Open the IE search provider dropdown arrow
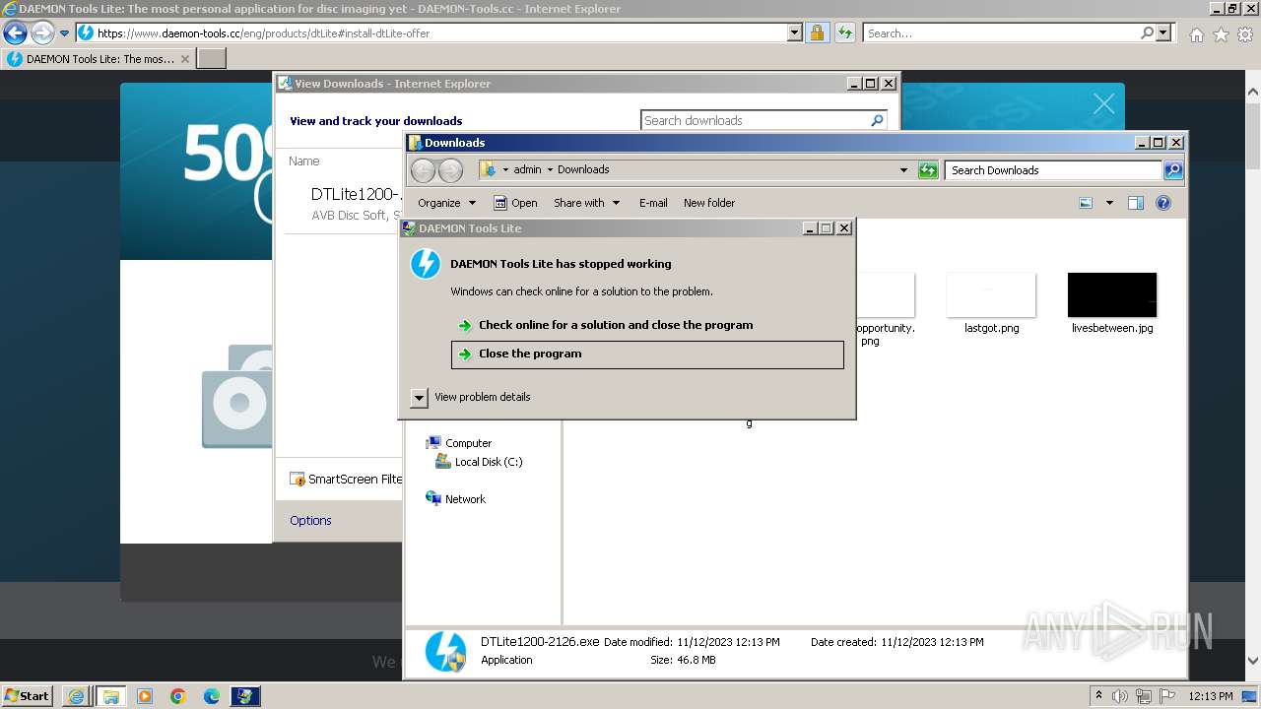The height and width of the screenshot is (709, 1261). pos(1164,32)
